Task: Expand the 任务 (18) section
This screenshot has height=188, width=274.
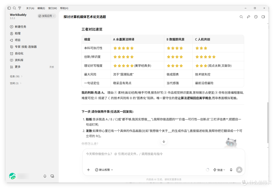Action: coord(16,76)
